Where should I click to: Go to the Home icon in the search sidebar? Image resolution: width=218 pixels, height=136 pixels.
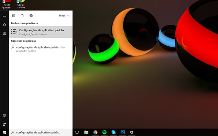tap(4, 25)
